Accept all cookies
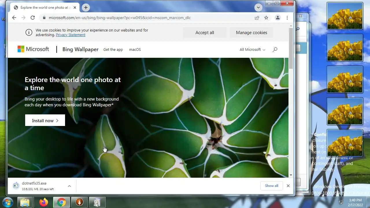Image resolution: width=370 pixels, height=208 pixels. pos(205,33)
